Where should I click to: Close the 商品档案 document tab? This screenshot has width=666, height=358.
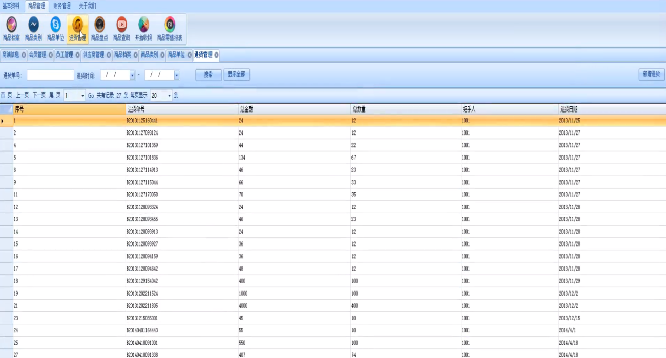click(x=136, y=55)
